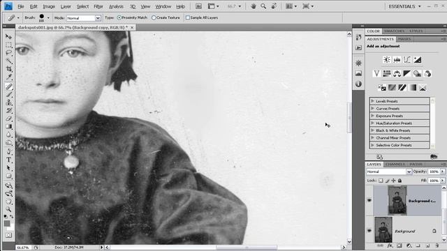Open the brush Mode dropdown

pos(98,18)
